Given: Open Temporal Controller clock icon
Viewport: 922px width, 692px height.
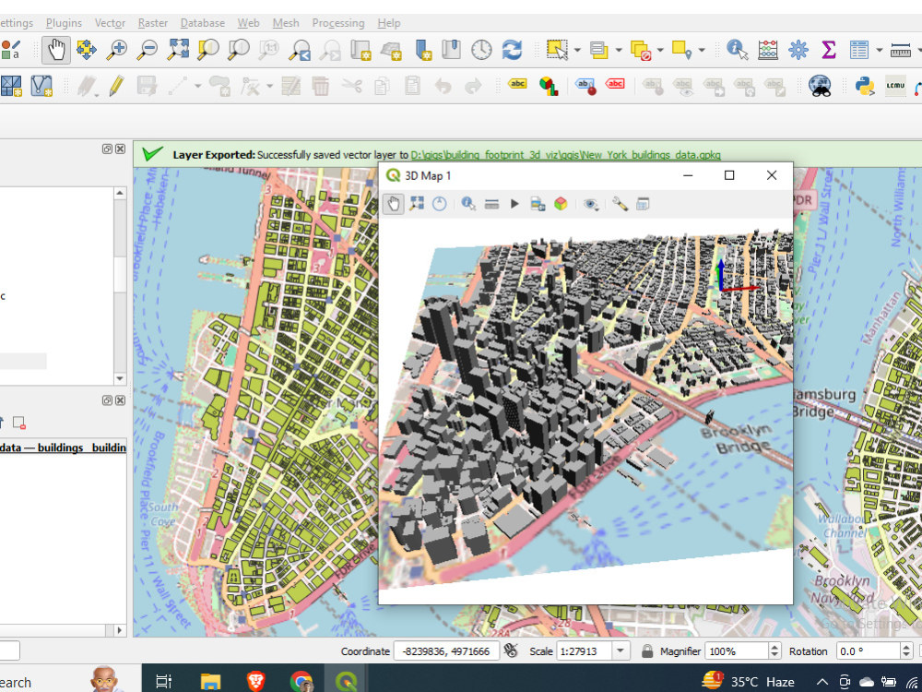Looking at the screenshot, I should tap(481, 50).
